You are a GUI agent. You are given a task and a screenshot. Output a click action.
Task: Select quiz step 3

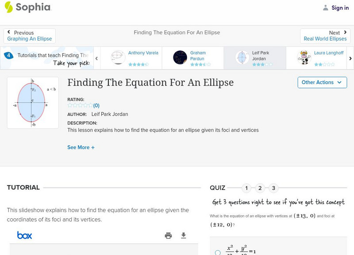(273, 188)
